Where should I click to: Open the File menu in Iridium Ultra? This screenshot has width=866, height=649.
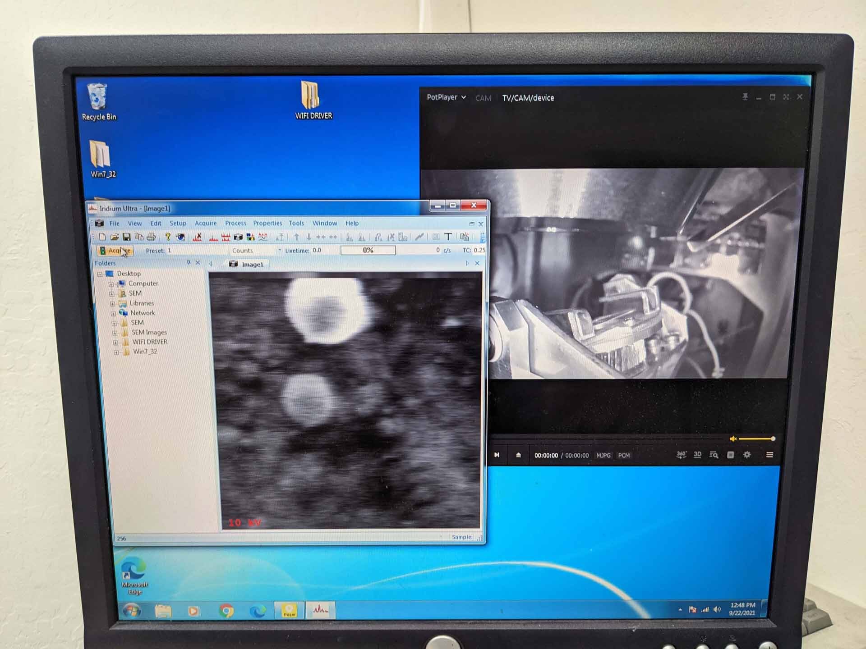tap(115, 223)
